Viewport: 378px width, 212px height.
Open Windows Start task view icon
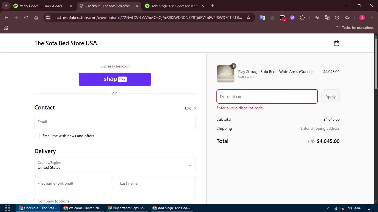coord(7,208)
